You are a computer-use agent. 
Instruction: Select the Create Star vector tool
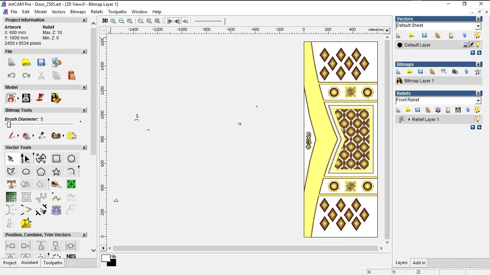(56, 172)
